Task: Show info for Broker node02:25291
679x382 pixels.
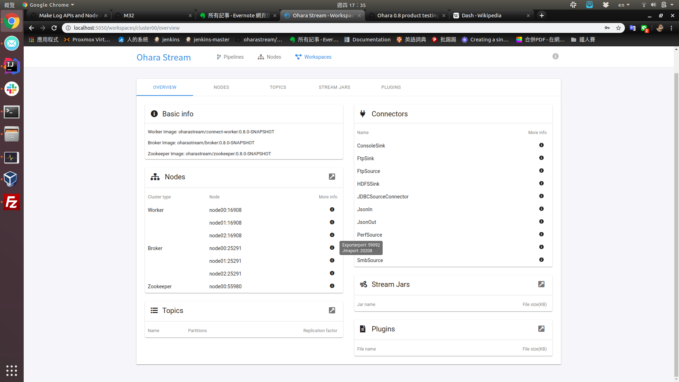Action: 332,273
